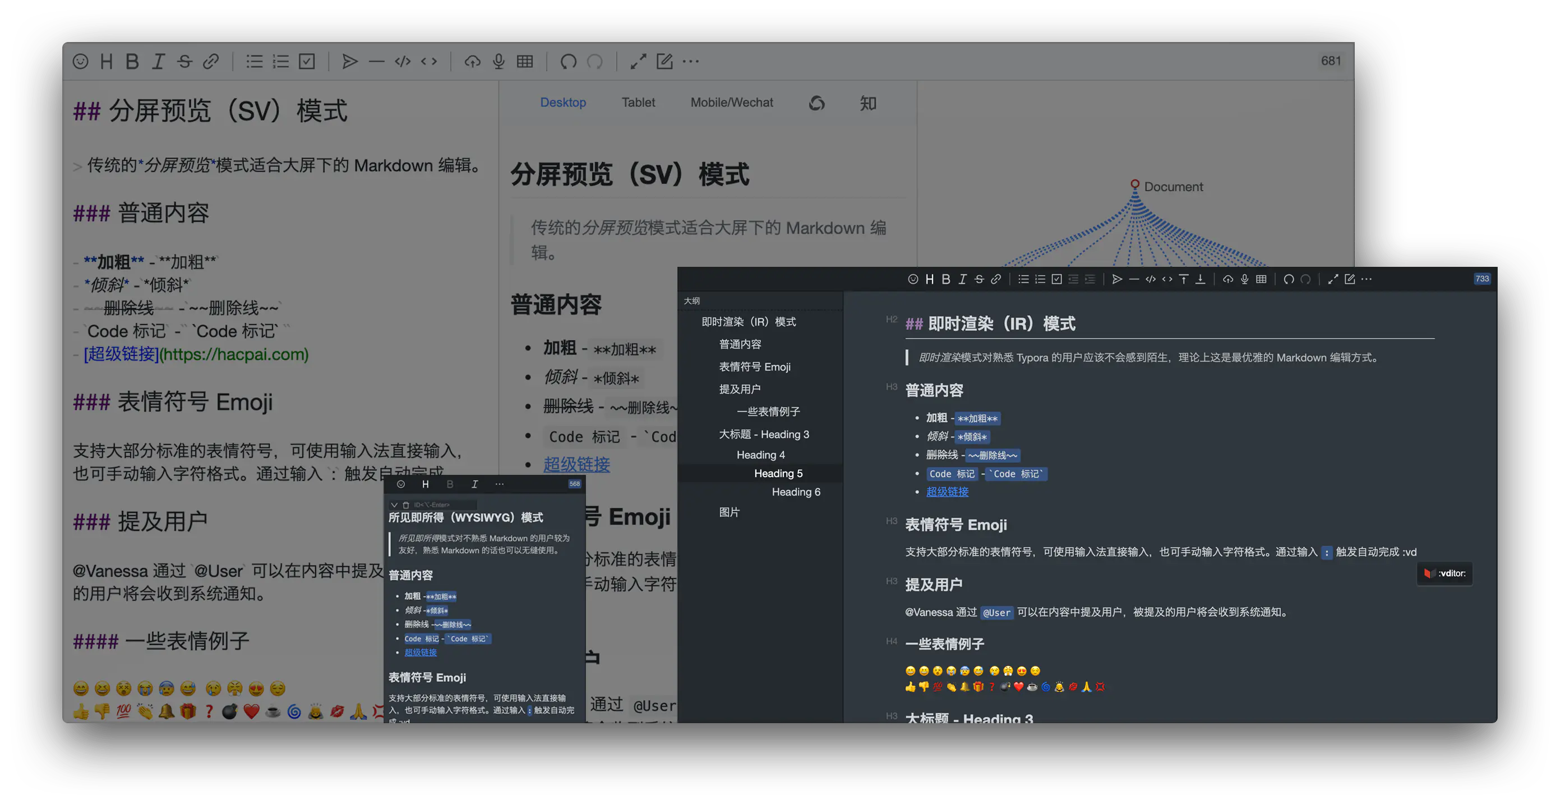
Task: Insert a table using the split-view toolbar
Action: coord(525,61)
